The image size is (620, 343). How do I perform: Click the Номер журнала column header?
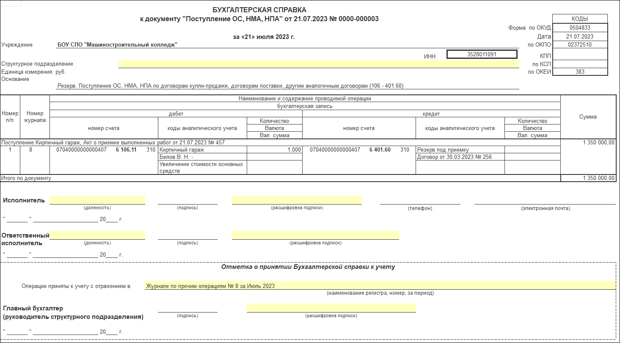[35, 117]
